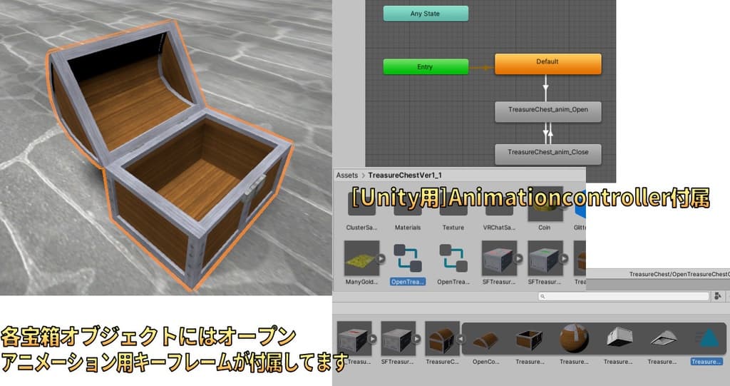Expand the bottom-row red-topped SF treasure model arrow
The image size is (730, 386).
coord(372,339)
